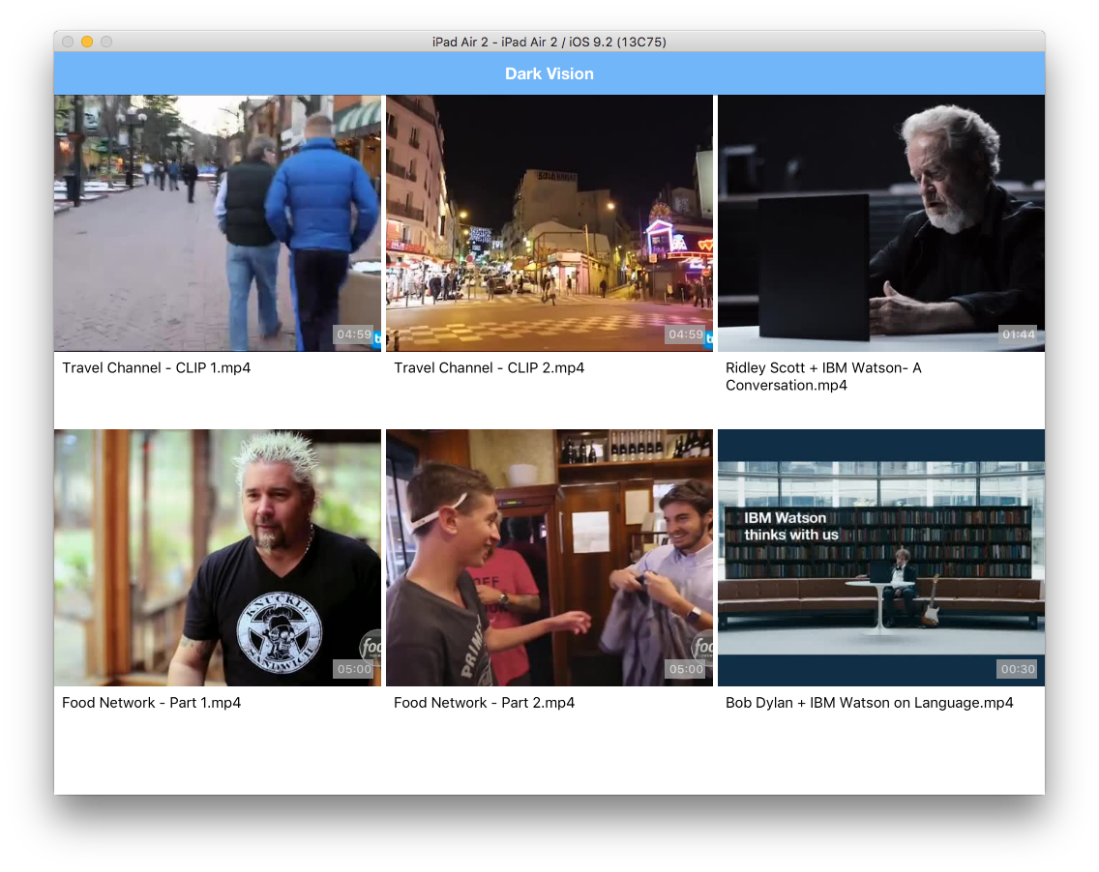Click the 'Food Network - Part 1.mp4' title
This screenshot has width=1099, height=872.
click(x=151, y=703)
